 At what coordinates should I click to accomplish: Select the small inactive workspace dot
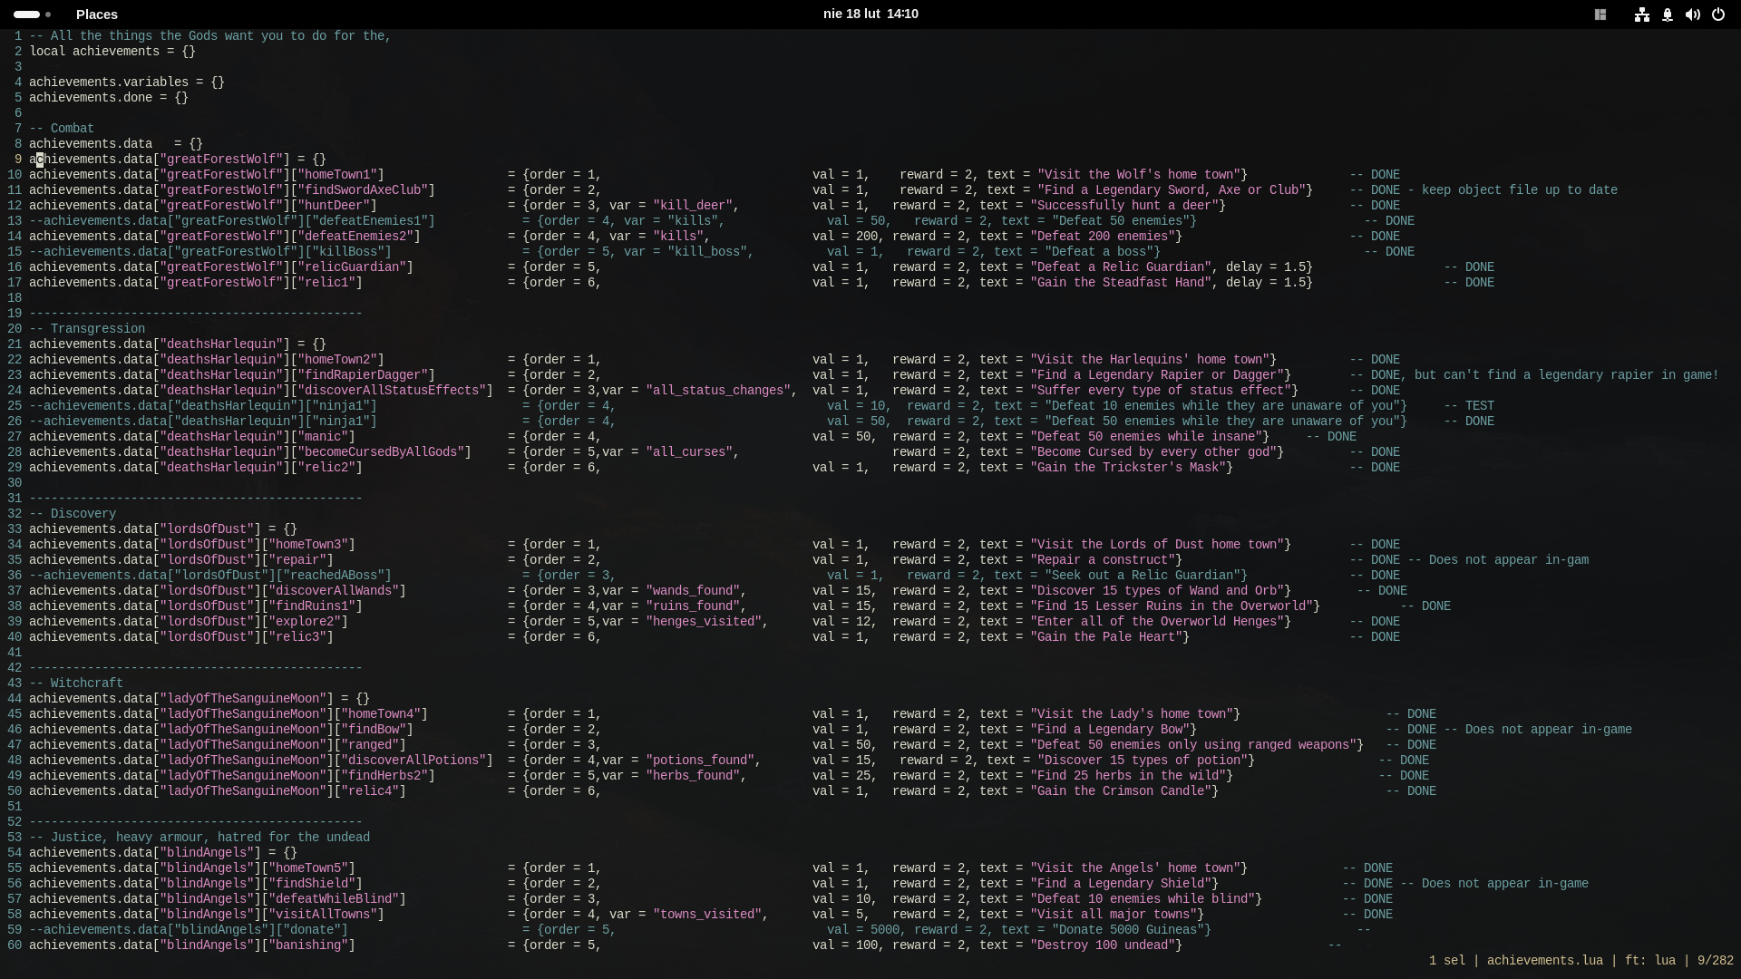click(x=48, y=15)
